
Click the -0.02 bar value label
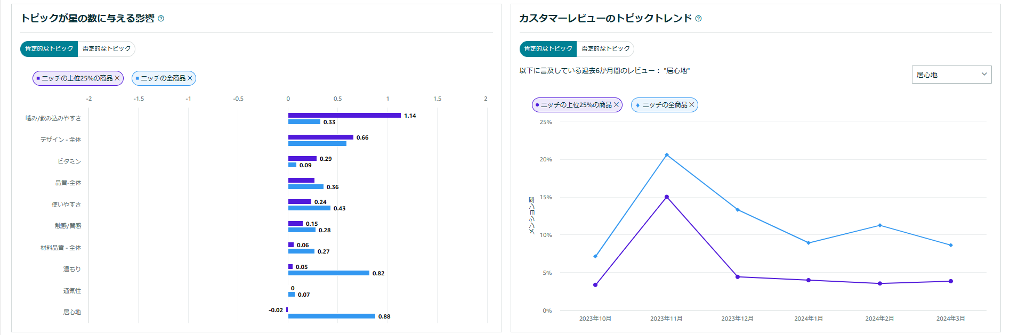click(x=276, y=310)
